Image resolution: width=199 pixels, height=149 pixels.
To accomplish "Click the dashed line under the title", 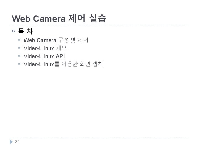I will (99, 25).
